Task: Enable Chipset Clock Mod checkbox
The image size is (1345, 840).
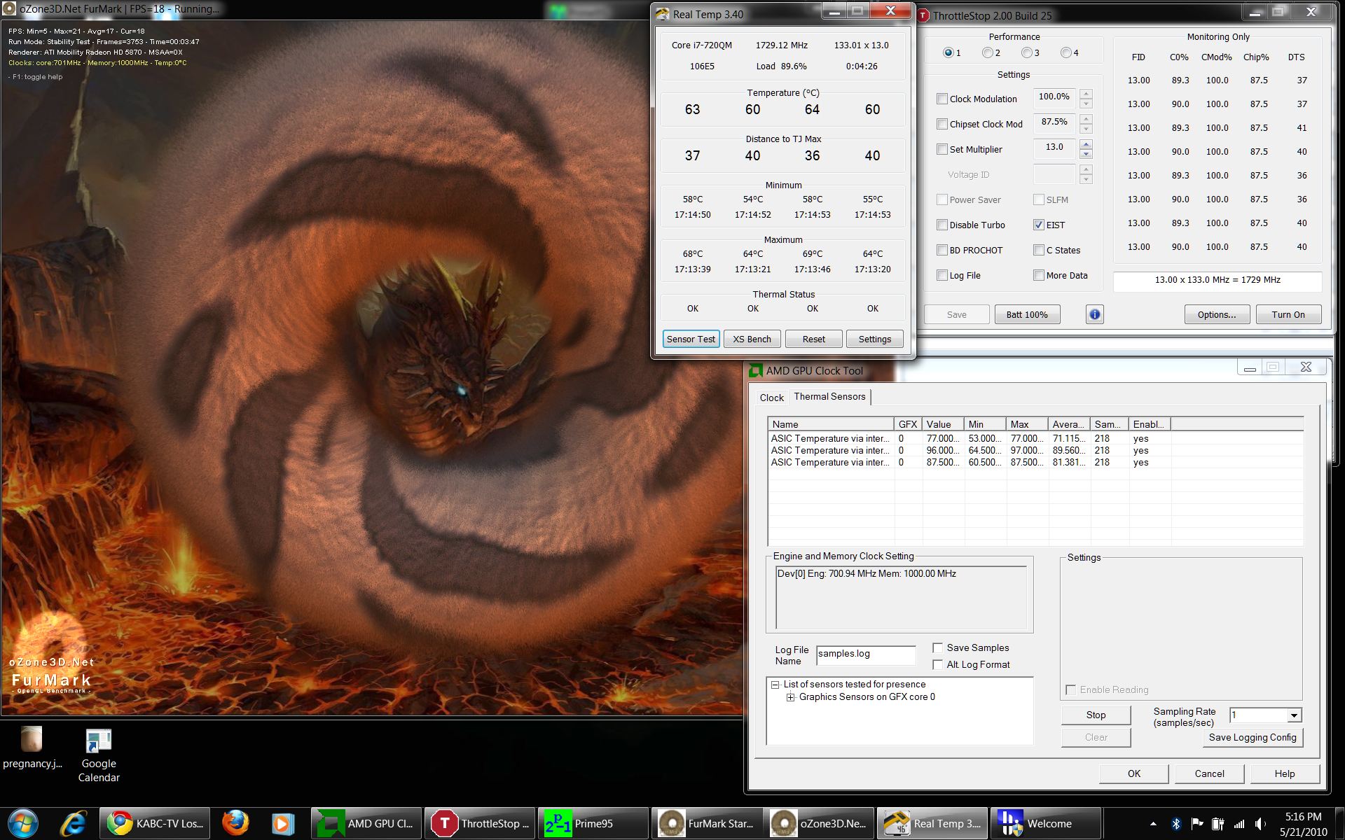Action: point(942,124)
